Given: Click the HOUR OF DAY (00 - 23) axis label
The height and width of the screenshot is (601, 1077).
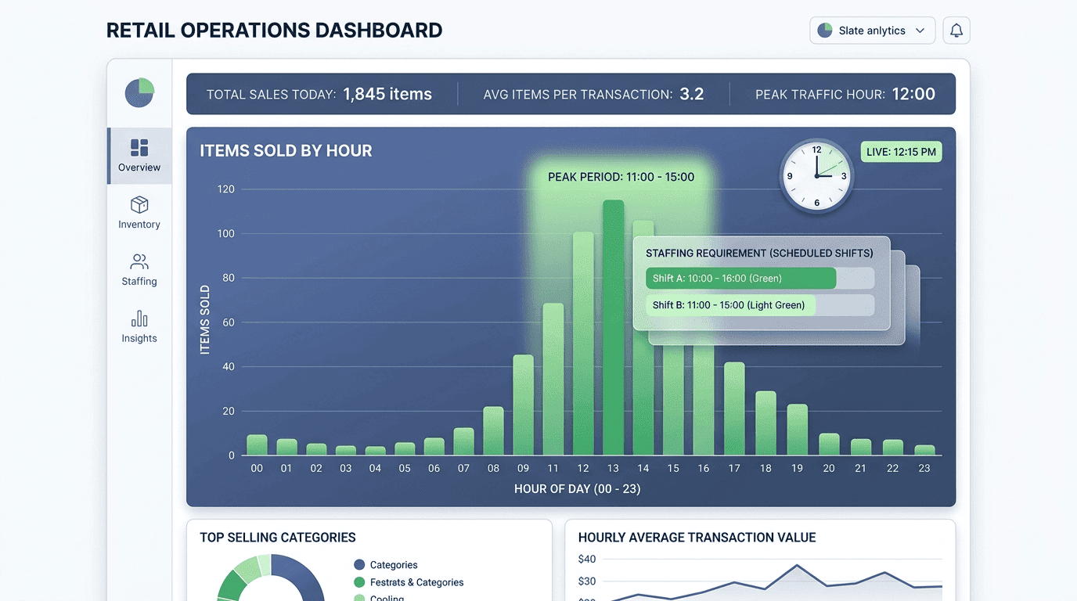Looking at the screenshot, I should pyautogui.click(x=578, y=489).
